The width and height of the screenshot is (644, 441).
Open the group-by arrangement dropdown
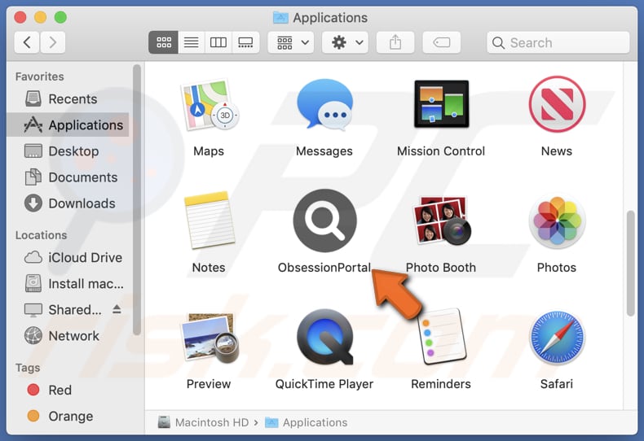(x=291, y=42)
